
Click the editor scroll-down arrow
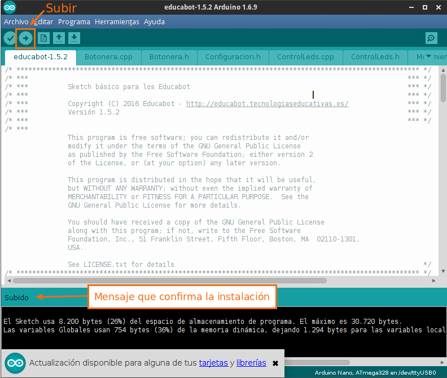pos(443,271)
